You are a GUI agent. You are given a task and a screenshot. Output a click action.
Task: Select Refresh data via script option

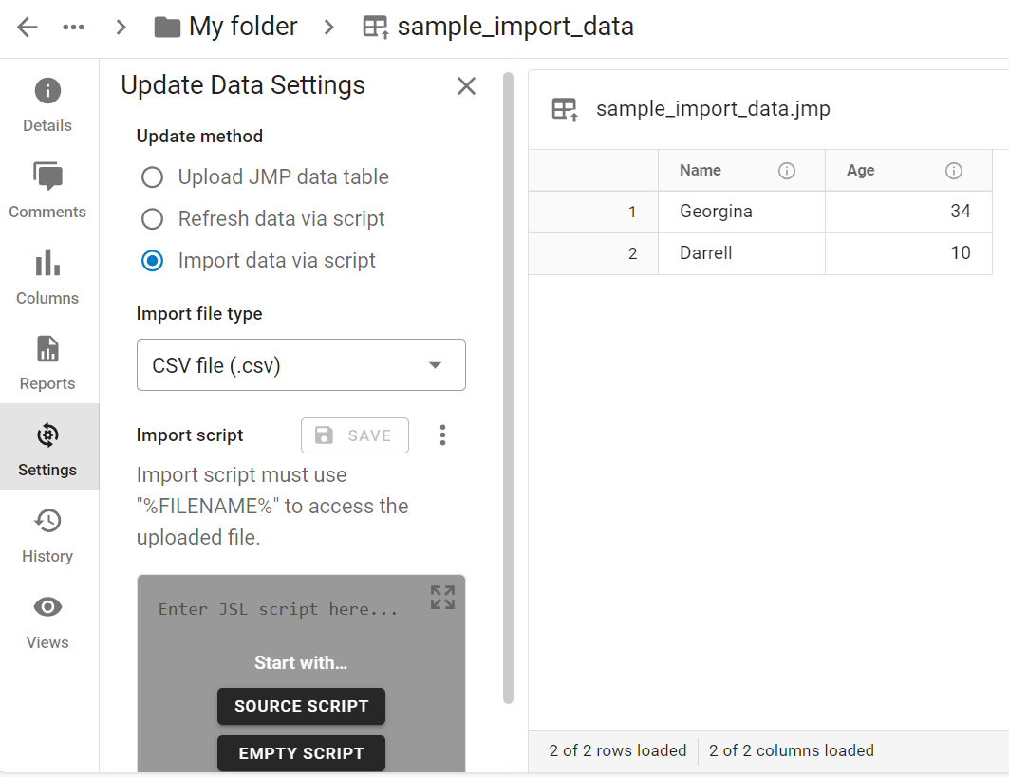pos(152,219)
